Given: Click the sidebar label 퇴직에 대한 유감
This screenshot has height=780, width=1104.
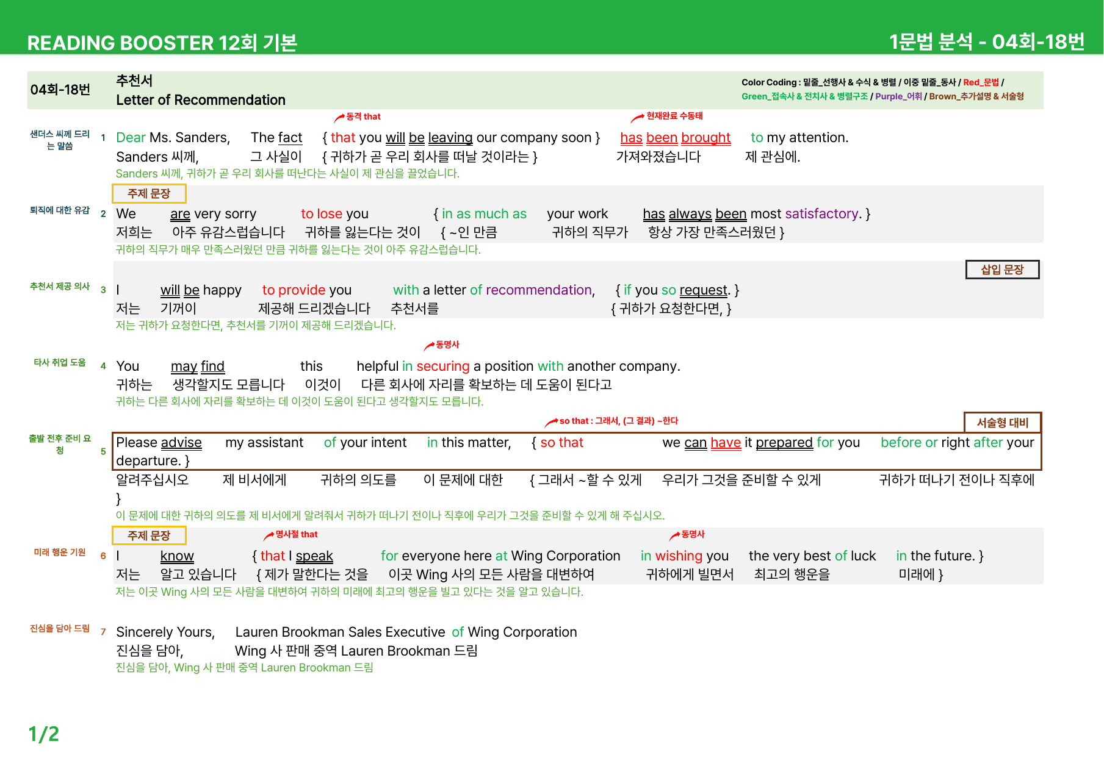Looking at the screenshot, I should (60, 210).
